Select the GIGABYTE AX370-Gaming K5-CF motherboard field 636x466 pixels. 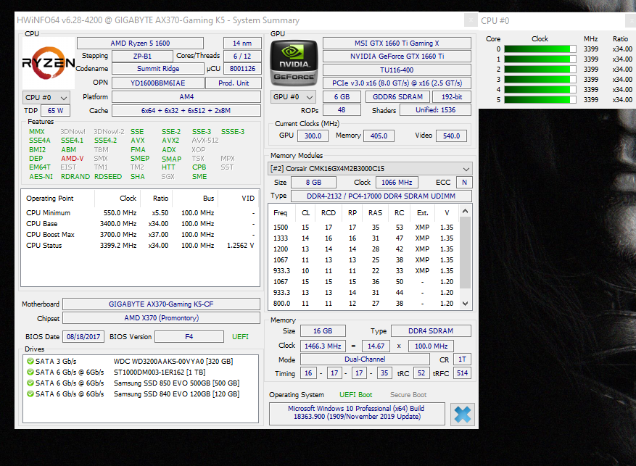click(x=161, y=304)
